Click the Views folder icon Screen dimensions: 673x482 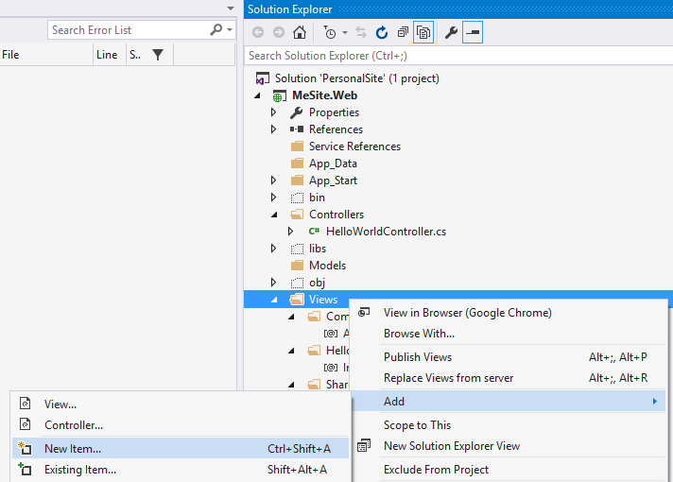pos(297,300)
